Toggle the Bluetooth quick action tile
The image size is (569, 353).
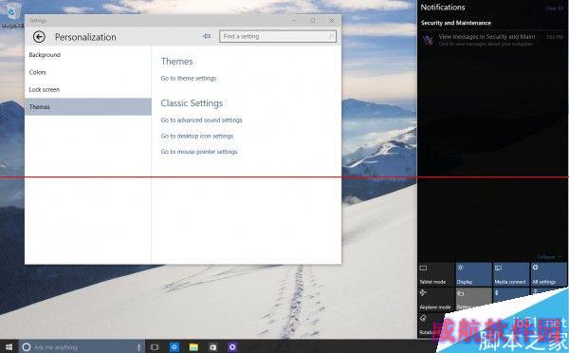[x=510, y=296]
